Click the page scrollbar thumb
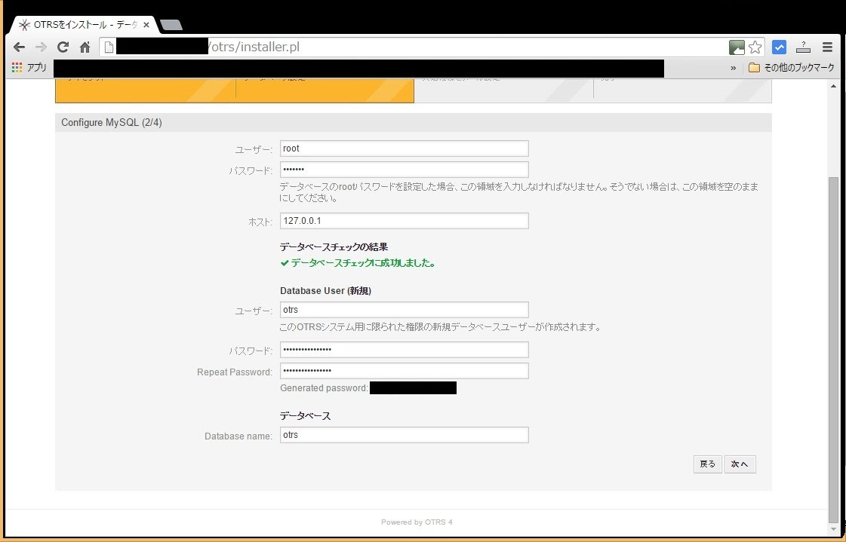Screen dimensions: 846x542 click(x=834, y=351)
